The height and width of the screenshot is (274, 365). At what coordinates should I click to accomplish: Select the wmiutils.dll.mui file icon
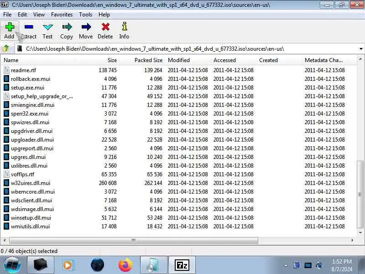coord(6,226)
